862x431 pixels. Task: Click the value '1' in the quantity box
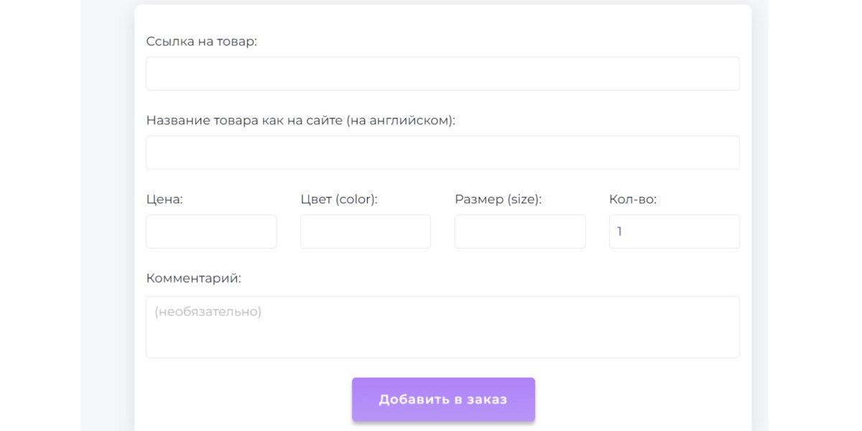619,232
